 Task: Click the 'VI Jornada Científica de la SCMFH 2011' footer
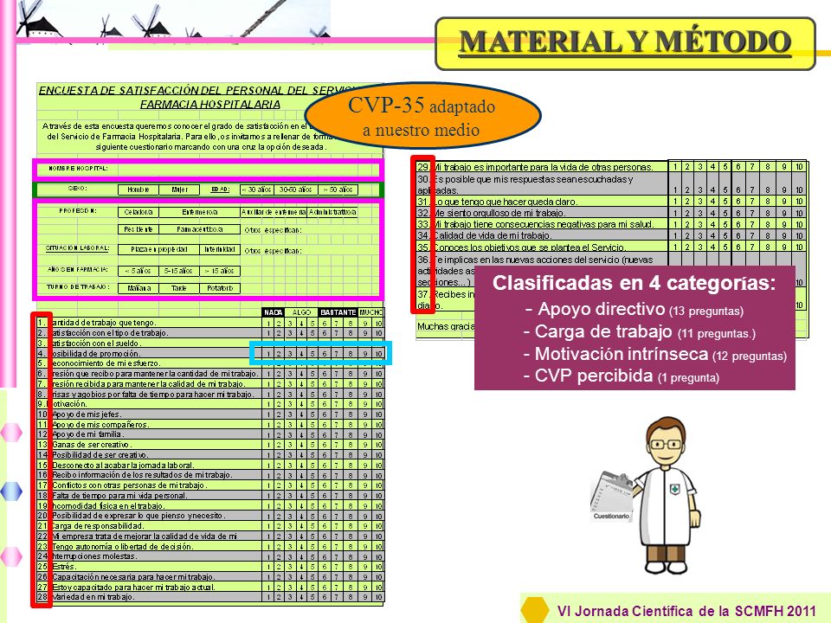pyautogui.click(x=686, y=611)
